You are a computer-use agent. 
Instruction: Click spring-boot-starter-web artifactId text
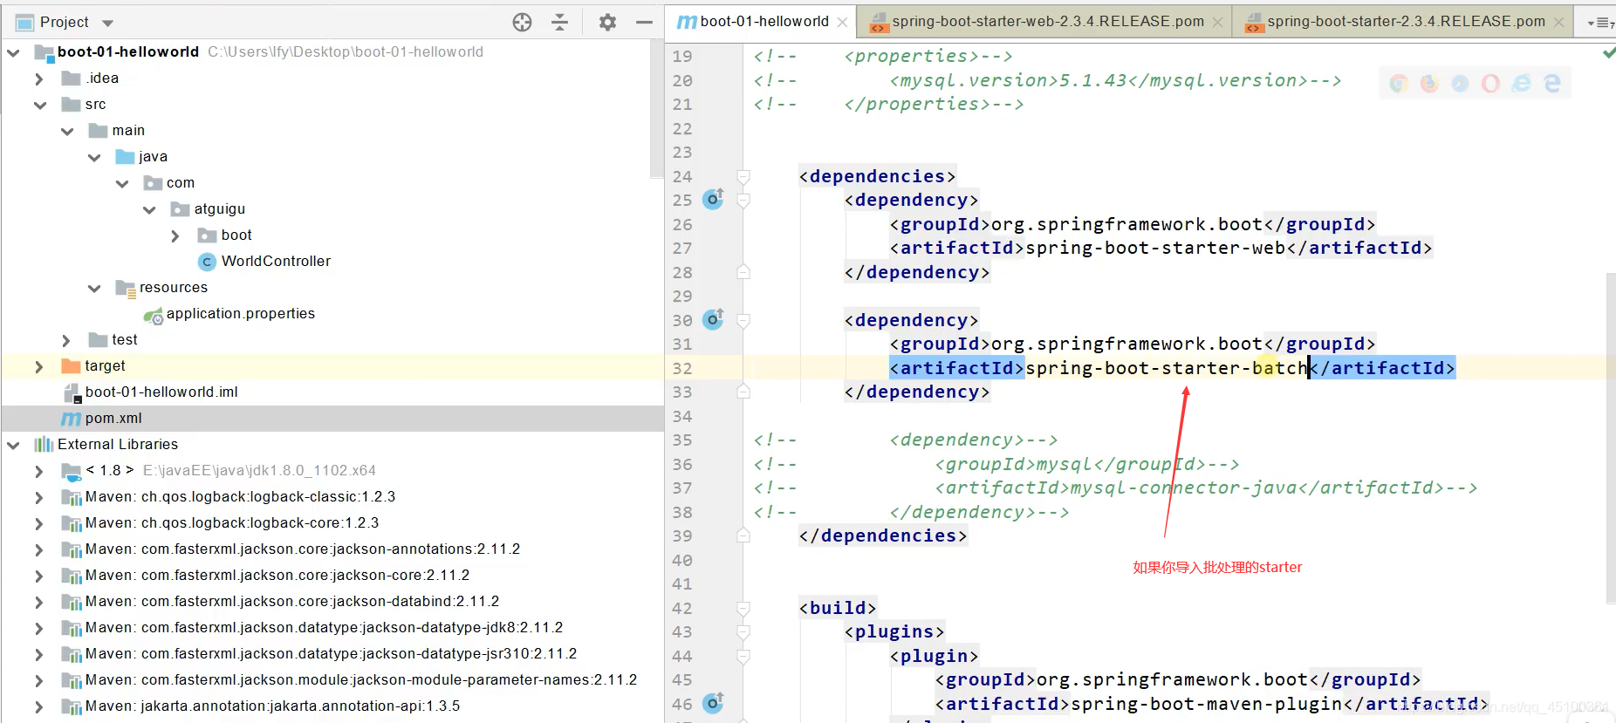pyautogui.click(x=1155, y=248)
